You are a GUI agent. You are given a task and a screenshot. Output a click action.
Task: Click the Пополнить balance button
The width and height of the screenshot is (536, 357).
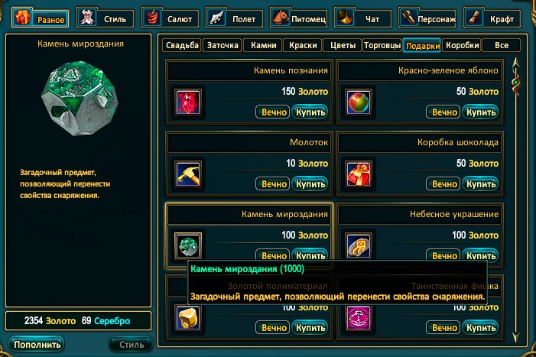coord(37,344)
